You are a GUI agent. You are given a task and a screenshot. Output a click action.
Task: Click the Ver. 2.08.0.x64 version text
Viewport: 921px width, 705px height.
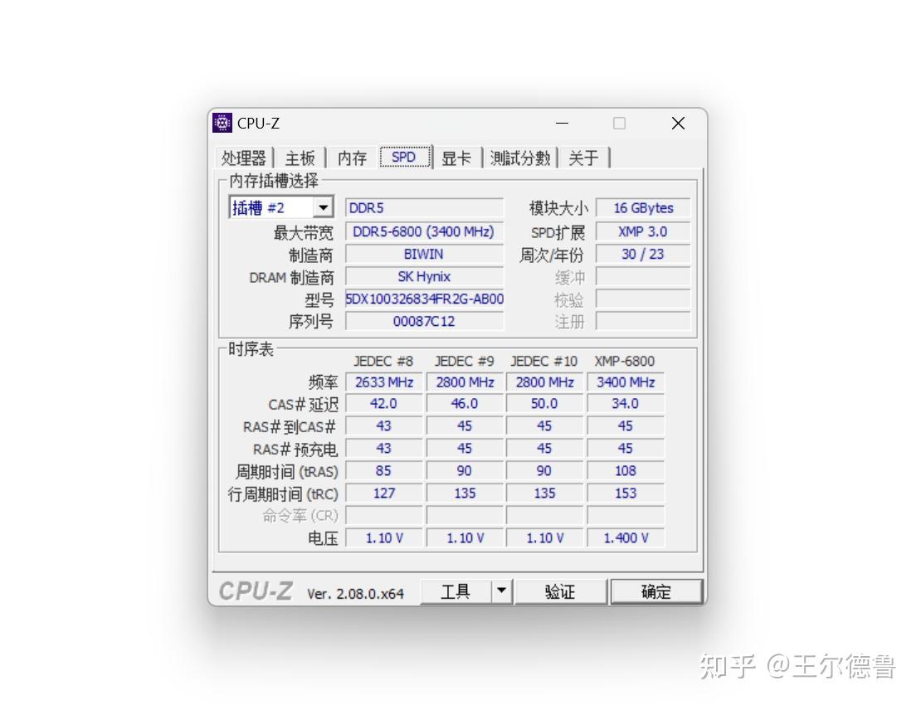(355, 594)
